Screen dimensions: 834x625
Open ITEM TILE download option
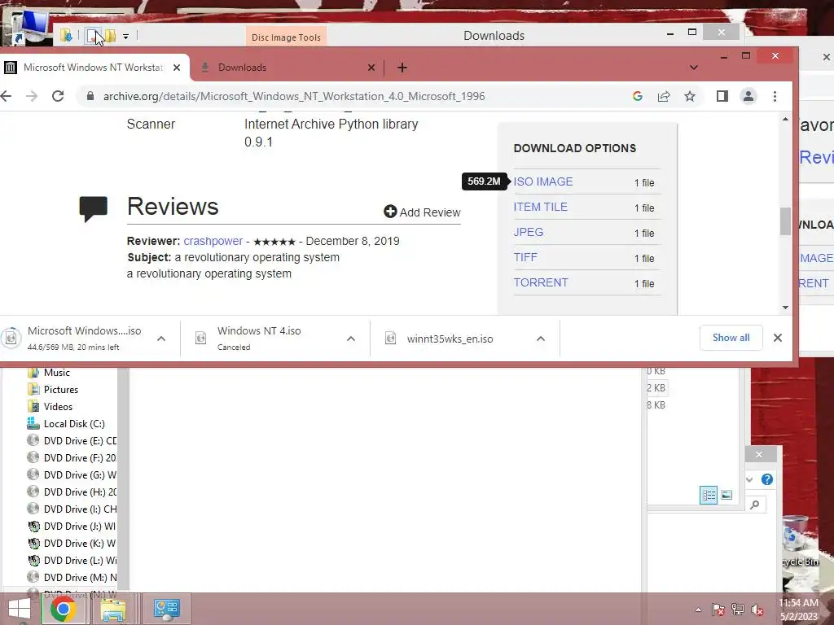point(541,207)
